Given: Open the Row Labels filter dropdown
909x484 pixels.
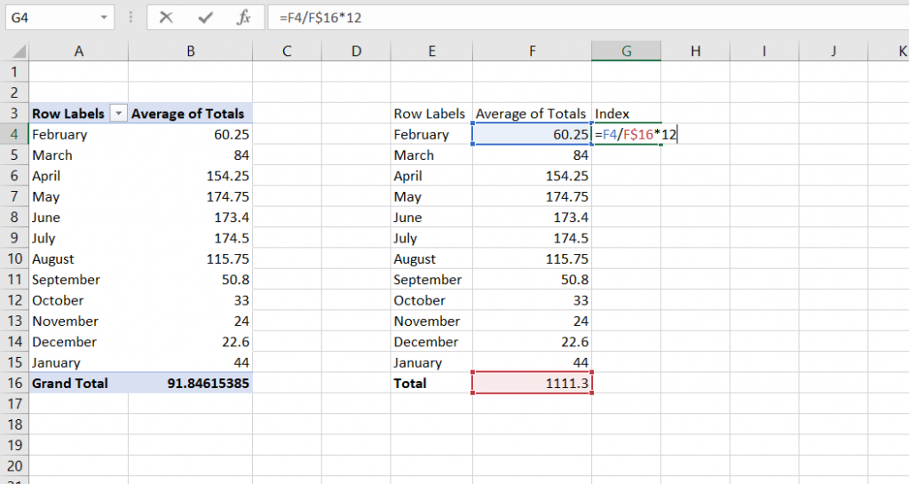Looking at the screenshot, I should [x=118, y=114].
